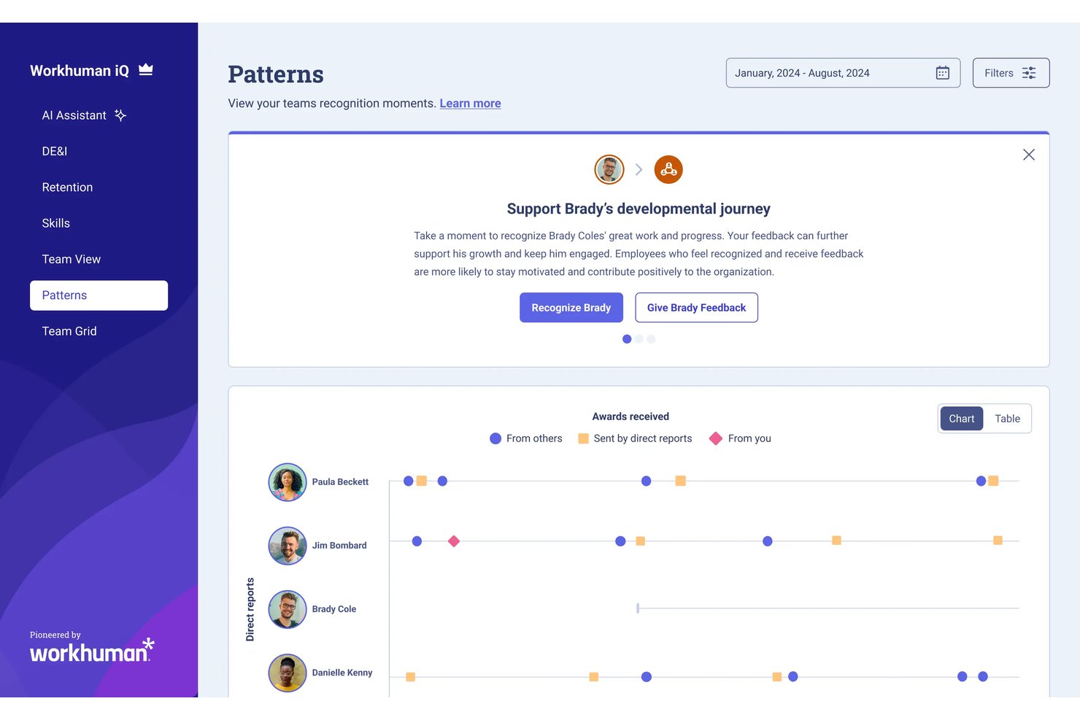The height and width of the screenshot is (720, 1080).
Task: Click first blue dot on Paula Beckett's row
Action: [x=409, y=481]
